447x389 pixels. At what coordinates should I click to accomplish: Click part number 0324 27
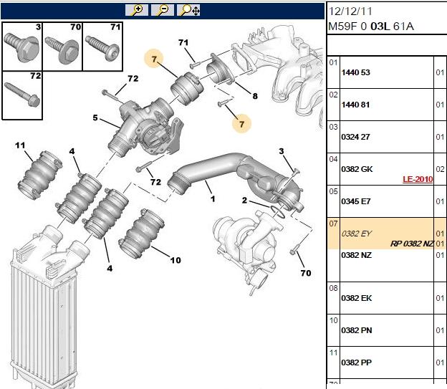tap(355, 137)
